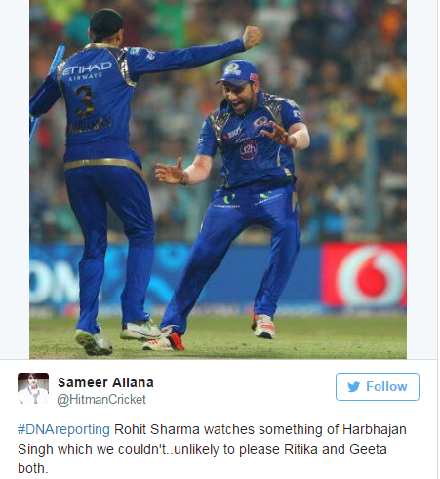Click the @HitmanCricket handle

(101, 400)
